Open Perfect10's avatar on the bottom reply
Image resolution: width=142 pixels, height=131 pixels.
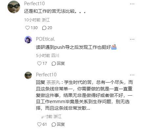pos(28,75)
